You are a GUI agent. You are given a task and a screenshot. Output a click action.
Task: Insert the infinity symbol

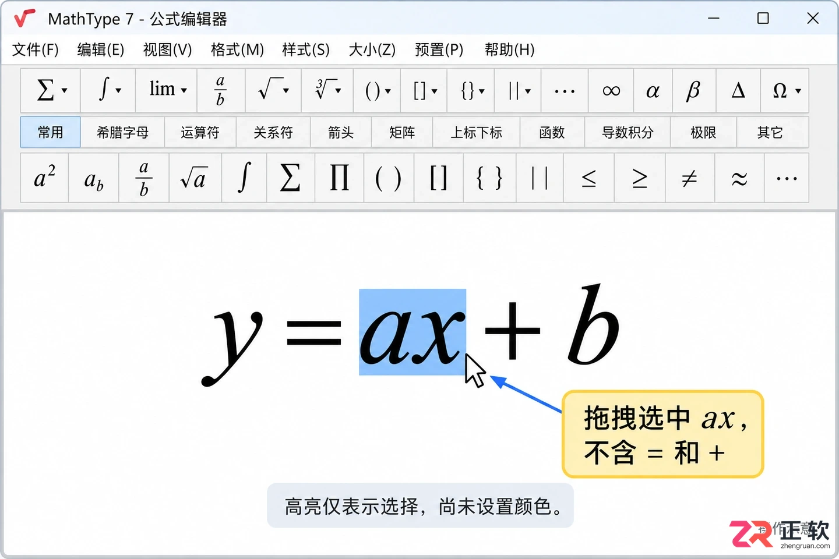(611, 90)
